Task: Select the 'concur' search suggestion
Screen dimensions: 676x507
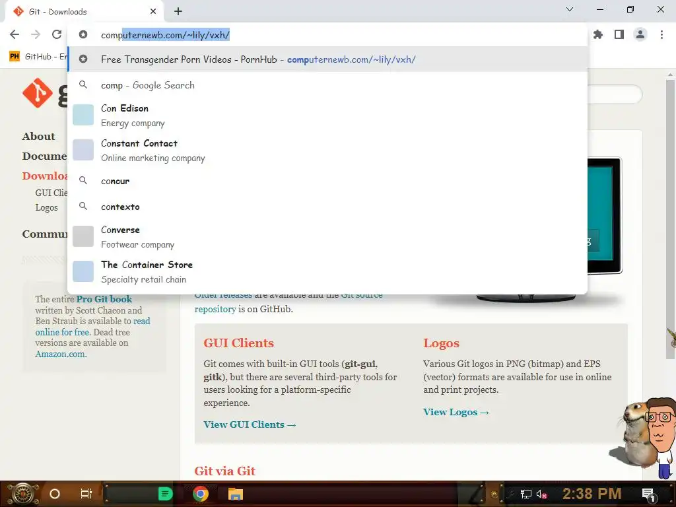Action: tap(327, 181)
